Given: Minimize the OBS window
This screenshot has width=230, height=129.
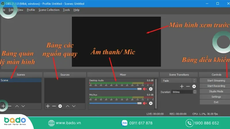Looking at the screenshot, I should (207, 3).
